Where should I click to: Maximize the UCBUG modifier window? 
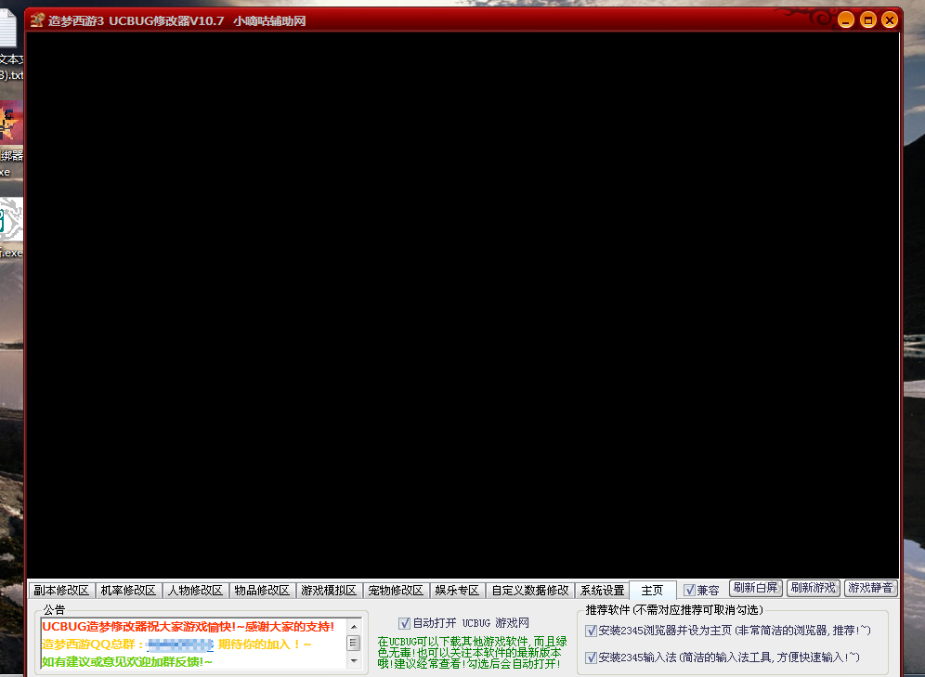point(867,20)
